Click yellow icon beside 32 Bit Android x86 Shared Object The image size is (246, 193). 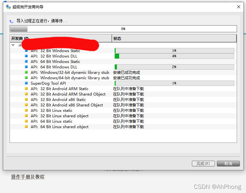coord(26,105)
